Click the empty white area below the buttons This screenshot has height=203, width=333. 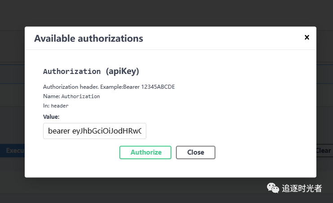pos(171,168)
